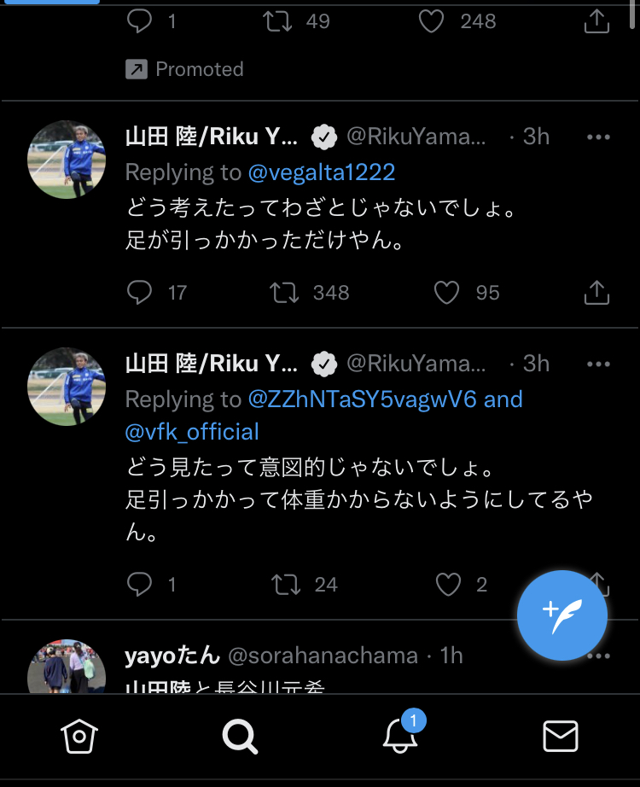
Task: Retweet the reply with 24 retweets
Action: pyautogui.click(x=285, y=584)
